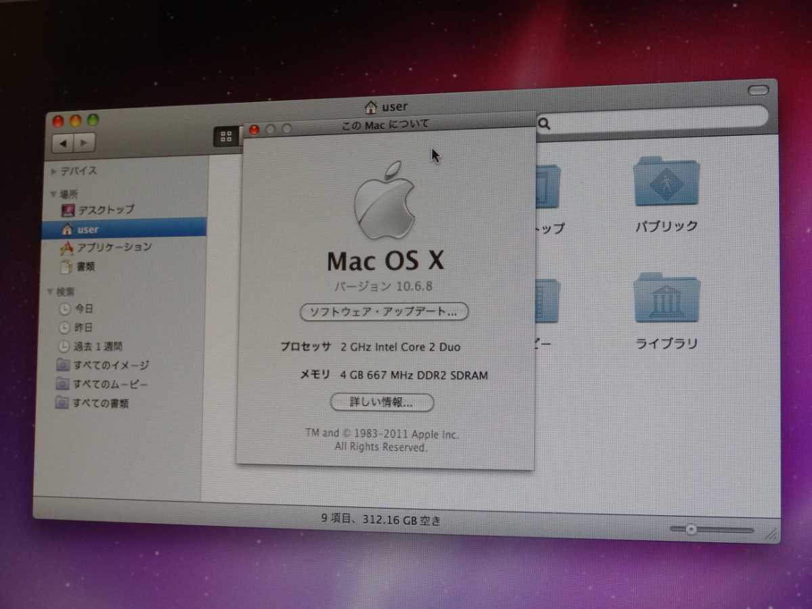The width and height of the screenshot is (812, 609).
Task: Select the 昨日 search item
Action: tap(74, 328)
